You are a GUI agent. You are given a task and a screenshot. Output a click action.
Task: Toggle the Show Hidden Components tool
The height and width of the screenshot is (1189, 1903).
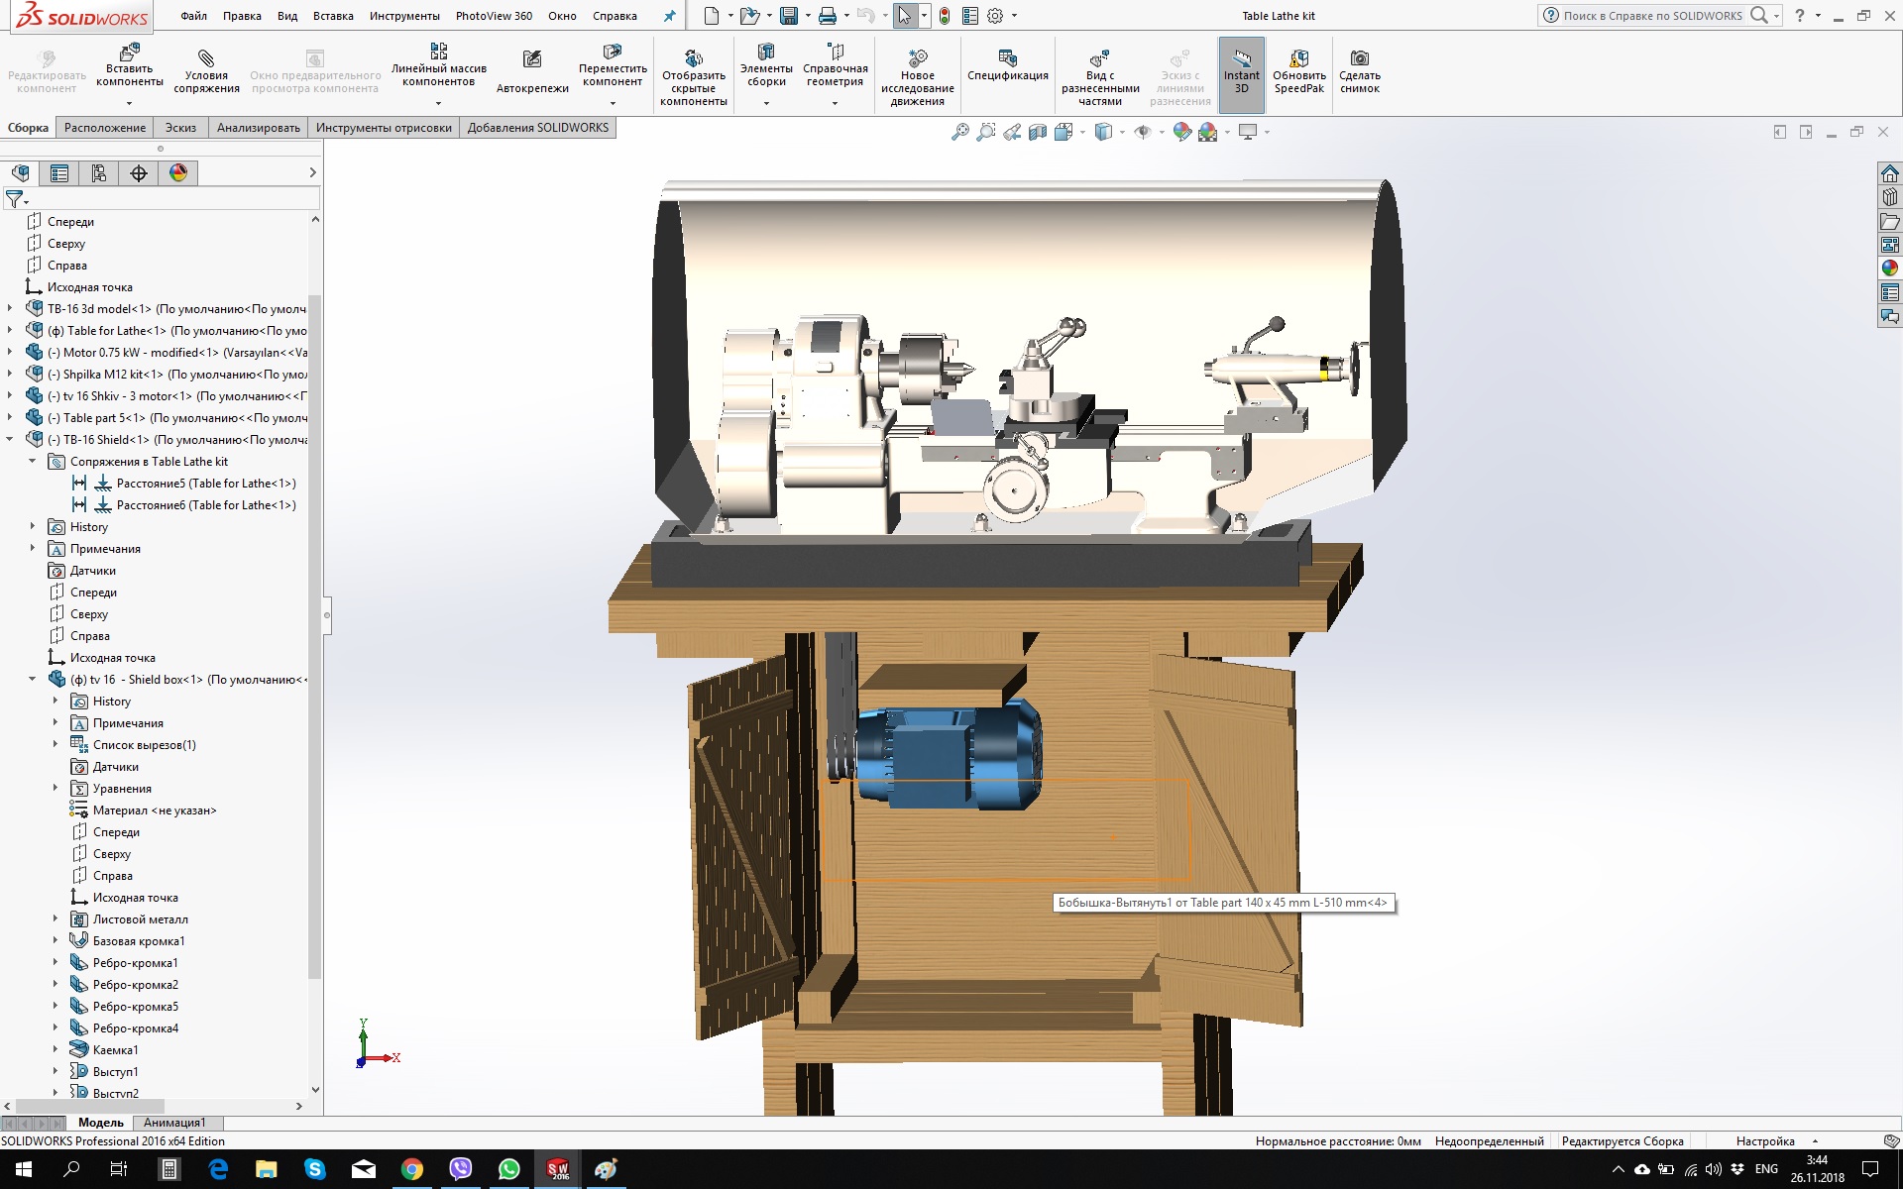click(694, 58)
